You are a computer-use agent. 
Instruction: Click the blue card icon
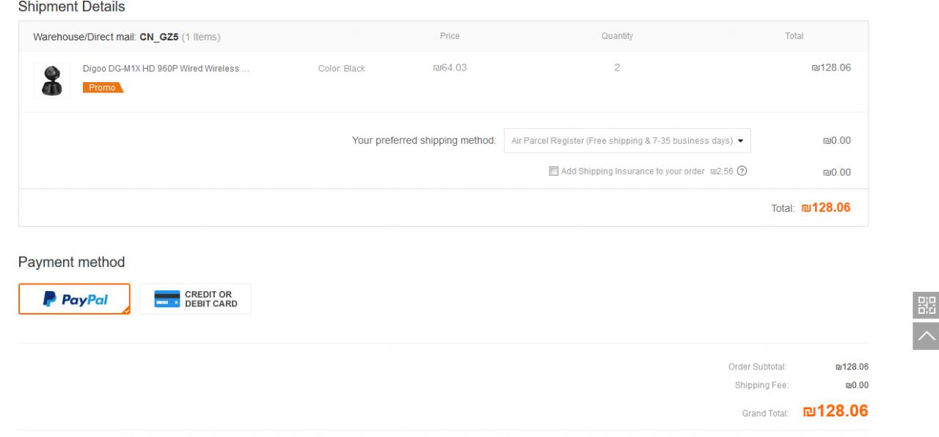point(167,299)
